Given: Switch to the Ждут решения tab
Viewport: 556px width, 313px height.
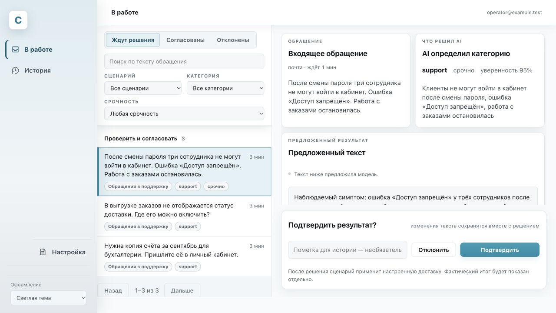Looking at the screenshot, I should coord(133,40).
